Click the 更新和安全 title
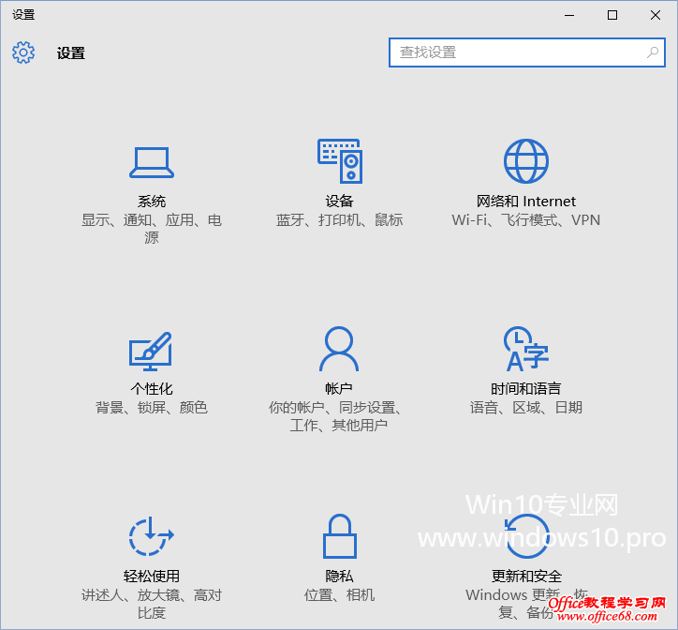Viewport: 678px width, 630px height. pyautogui.click(x=526, y=577)
